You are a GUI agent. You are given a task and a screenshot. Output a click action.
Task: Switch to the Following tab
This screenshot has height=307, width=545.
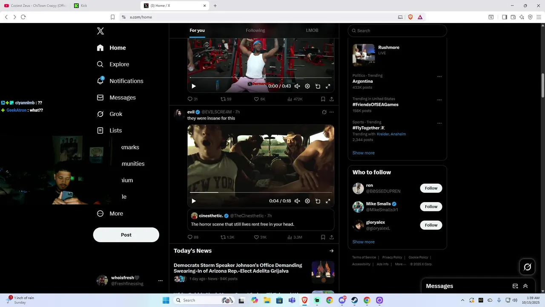(x=255, y=30)
